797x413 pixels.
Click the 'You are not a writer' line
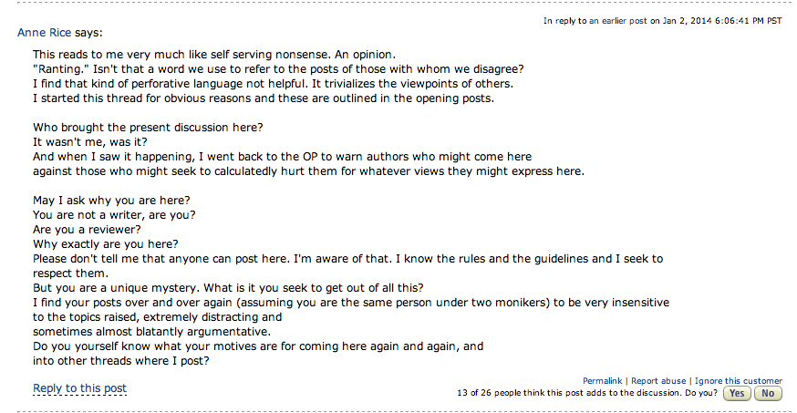pyautogui.click(x=114, y=215)
